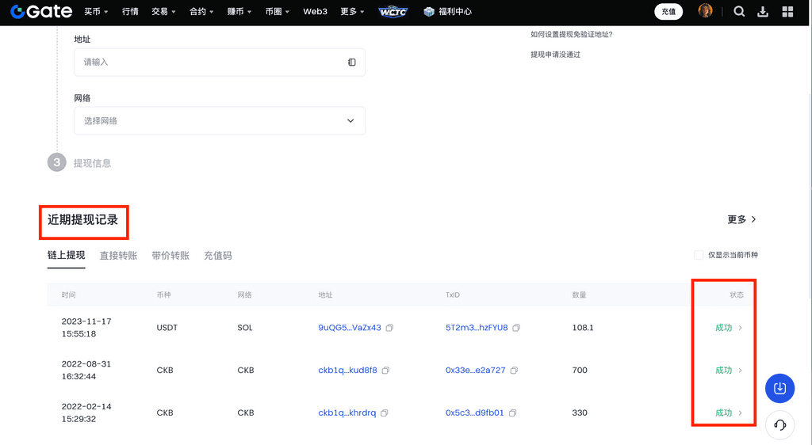812x445 pixels.
Task: Click the address book icon in address field
Action: (352, 62)
